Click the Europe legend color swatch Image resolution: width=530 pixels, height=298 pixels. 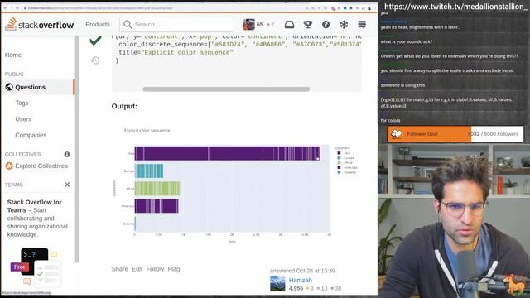339,158
